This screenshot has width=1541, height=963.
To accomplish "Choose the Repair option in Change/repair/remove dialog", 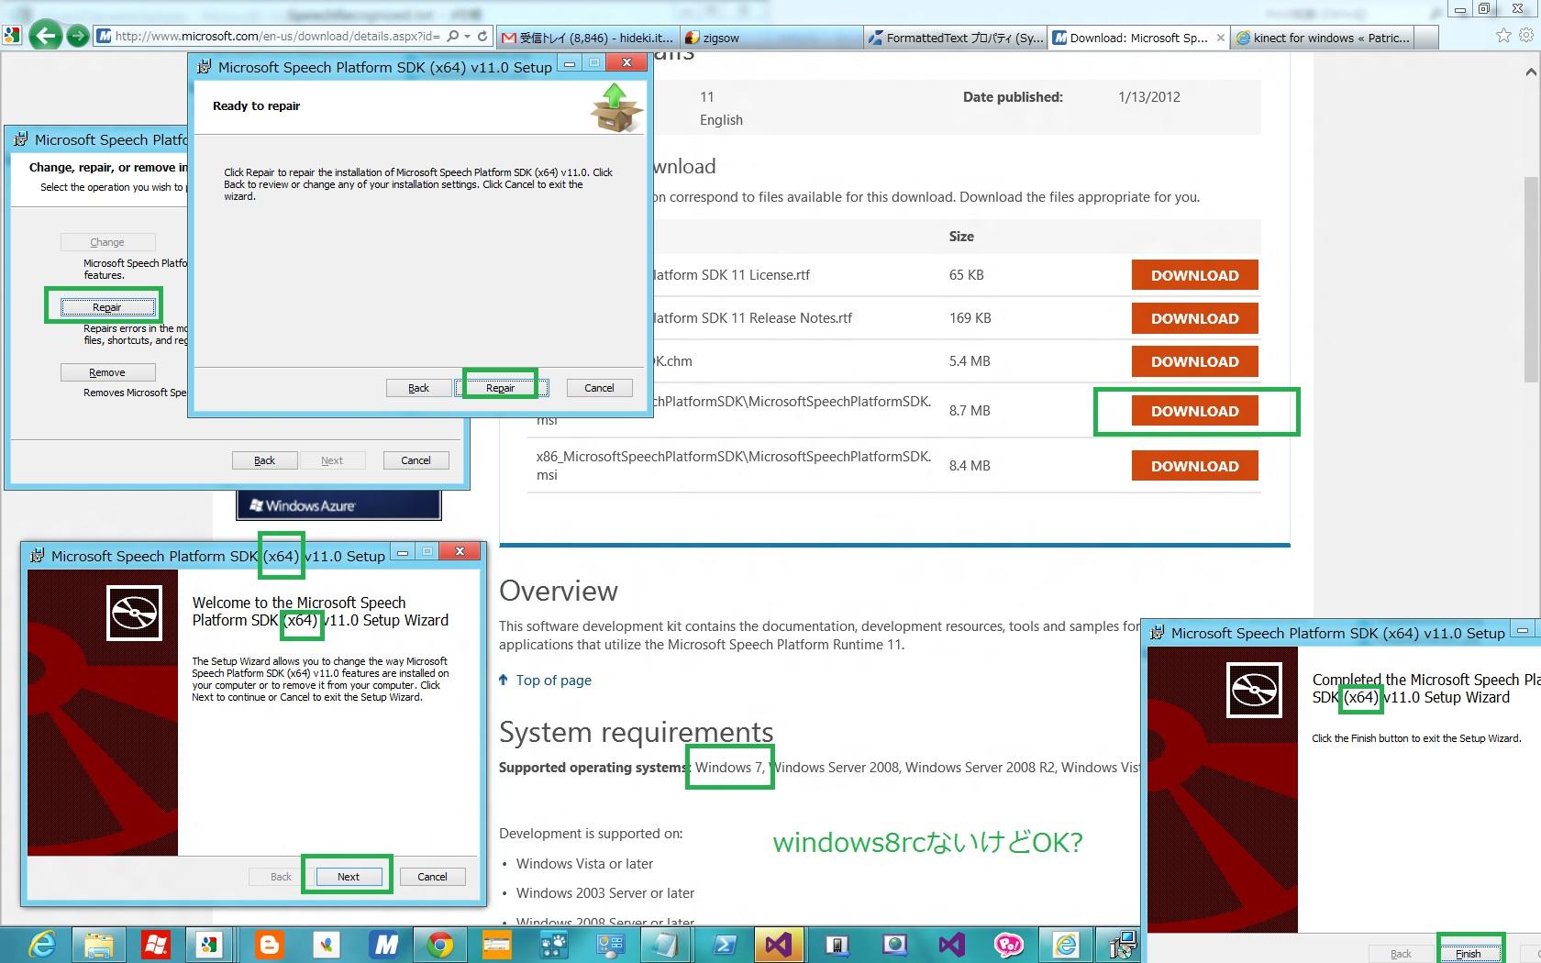I will click(x=107, y=307).
